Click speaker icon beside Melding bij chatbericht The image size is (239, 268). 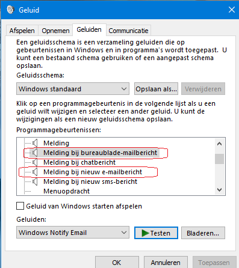coord(35,162)
